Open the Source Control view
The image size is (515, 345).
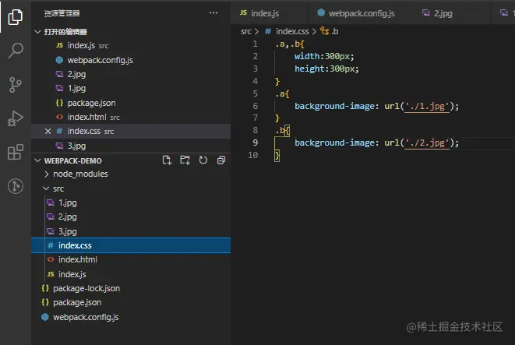(x=15, y=85)
